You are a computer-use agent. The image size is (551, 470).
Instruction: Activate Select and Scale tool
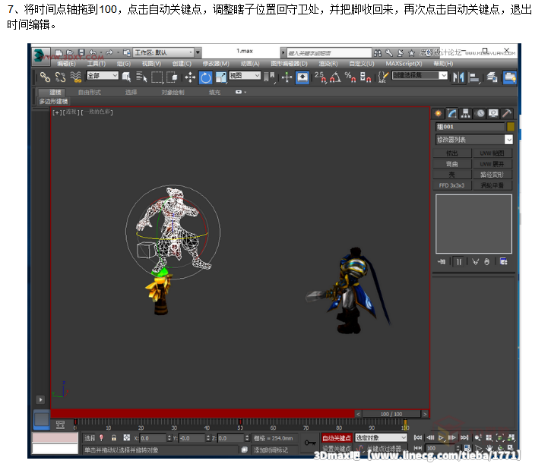tap(221, 77)
